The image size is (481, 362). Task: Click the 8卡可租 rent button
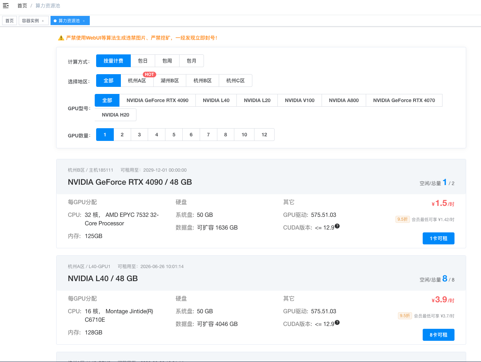439,335
